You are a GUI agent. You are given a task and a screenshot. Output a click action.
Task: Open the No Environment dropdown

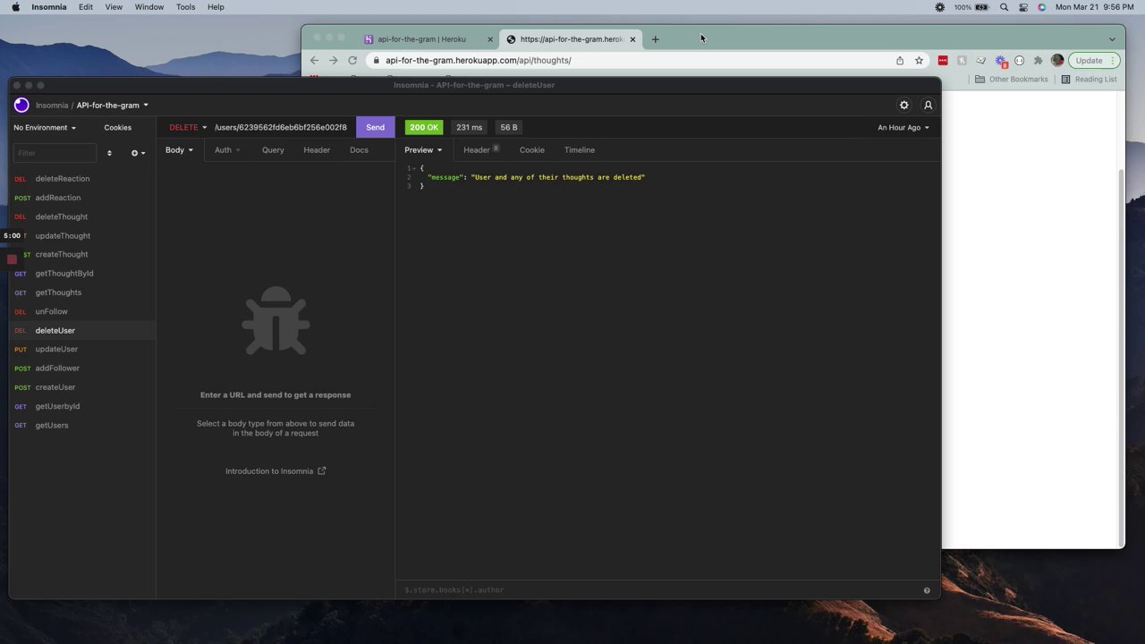(x=45, y=128)
